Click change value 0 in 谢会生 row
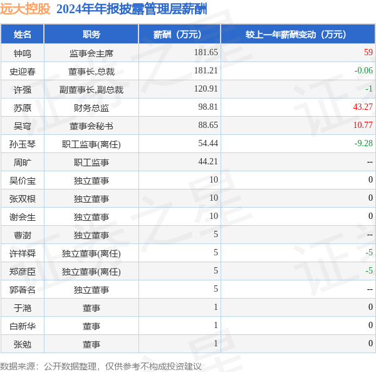Viewport: 376px width, 372px height. coord(371,216)
